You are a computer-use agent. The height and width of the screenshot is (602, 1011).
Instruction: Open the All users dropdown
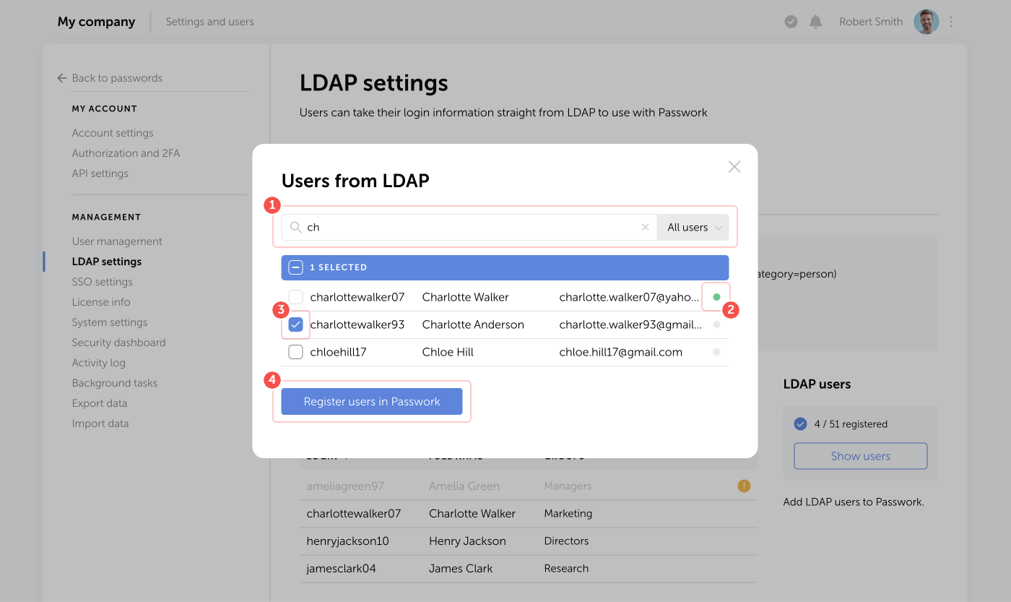(x=692, y=227)
